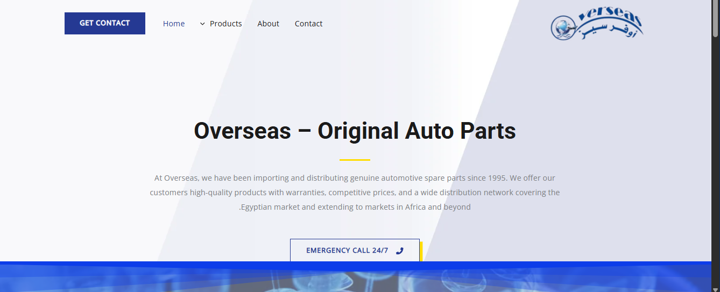Screen dimensions: 720x292
Task: Open the Products menu item
Action: [225, 24]
